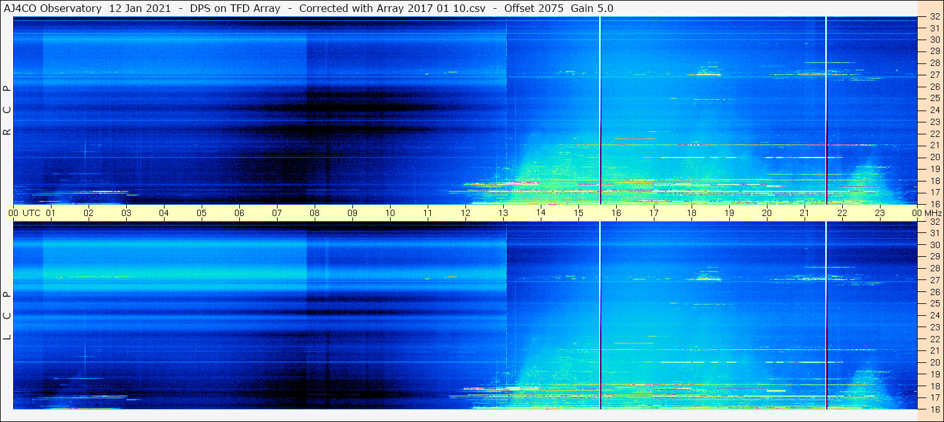Click the 19 MHz label of RCP panel

[x=935, y=169]
